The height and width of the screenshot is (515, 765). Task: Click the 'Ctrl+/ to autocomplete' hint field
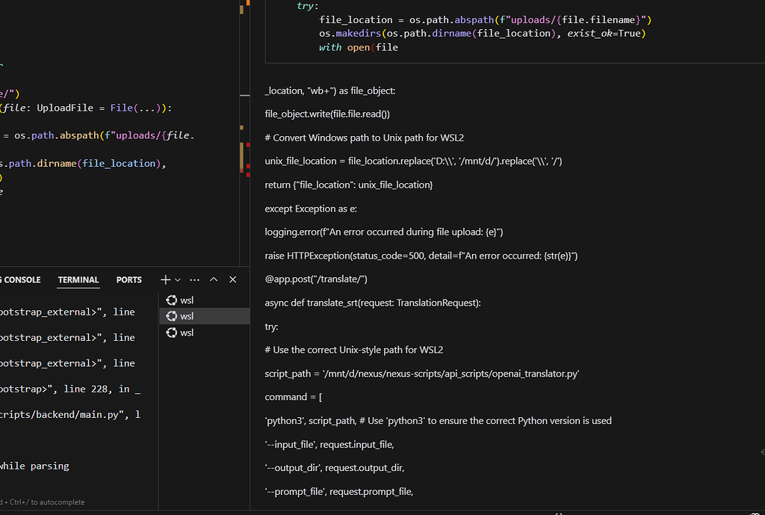click(43, 502)
